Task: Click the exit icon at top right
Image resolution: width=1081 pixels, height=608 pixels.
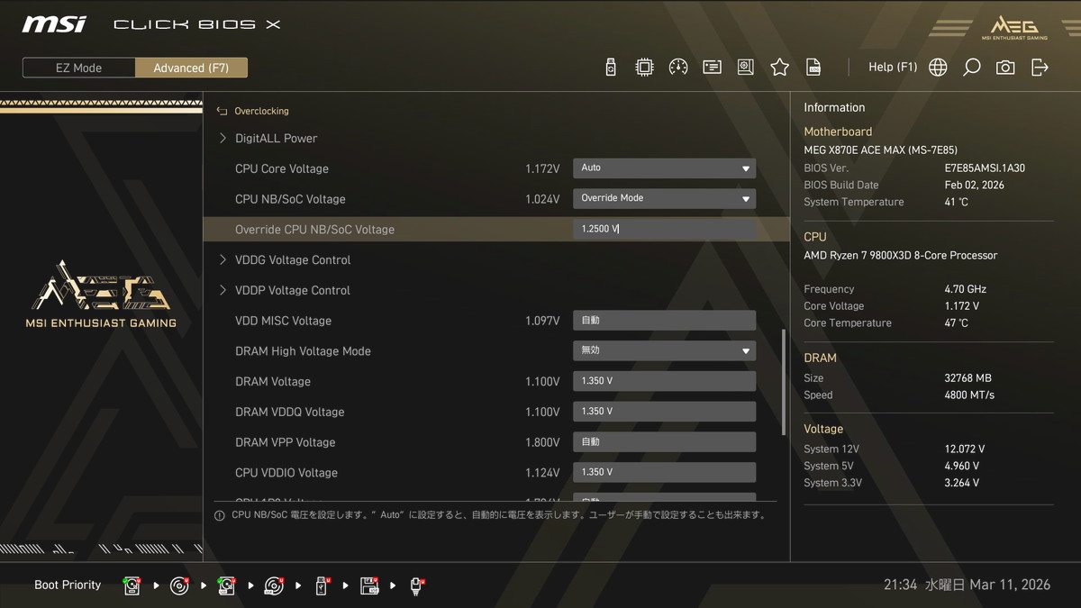Action: click(x=1040, y=68)
